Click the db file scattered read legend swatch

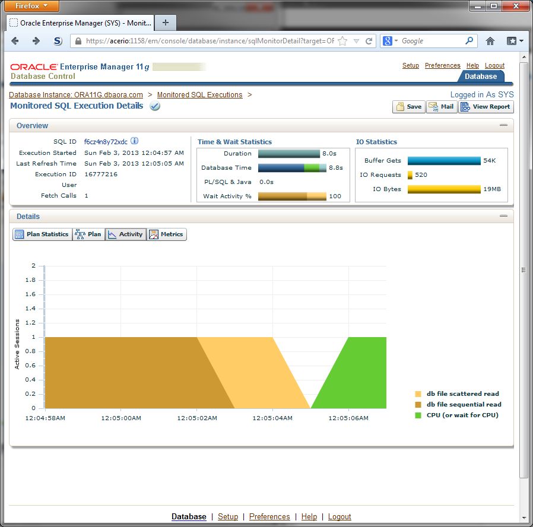click(x=418, y=394)
